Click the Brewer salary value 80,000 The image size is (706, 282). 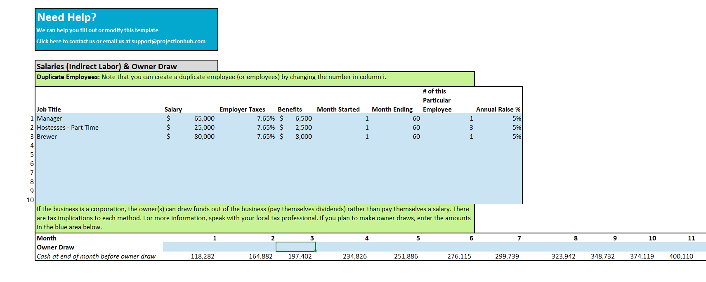[204, 137]
